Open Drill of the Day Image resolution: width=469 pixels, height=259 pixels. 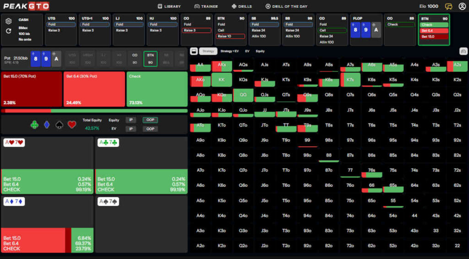[286, 6]
